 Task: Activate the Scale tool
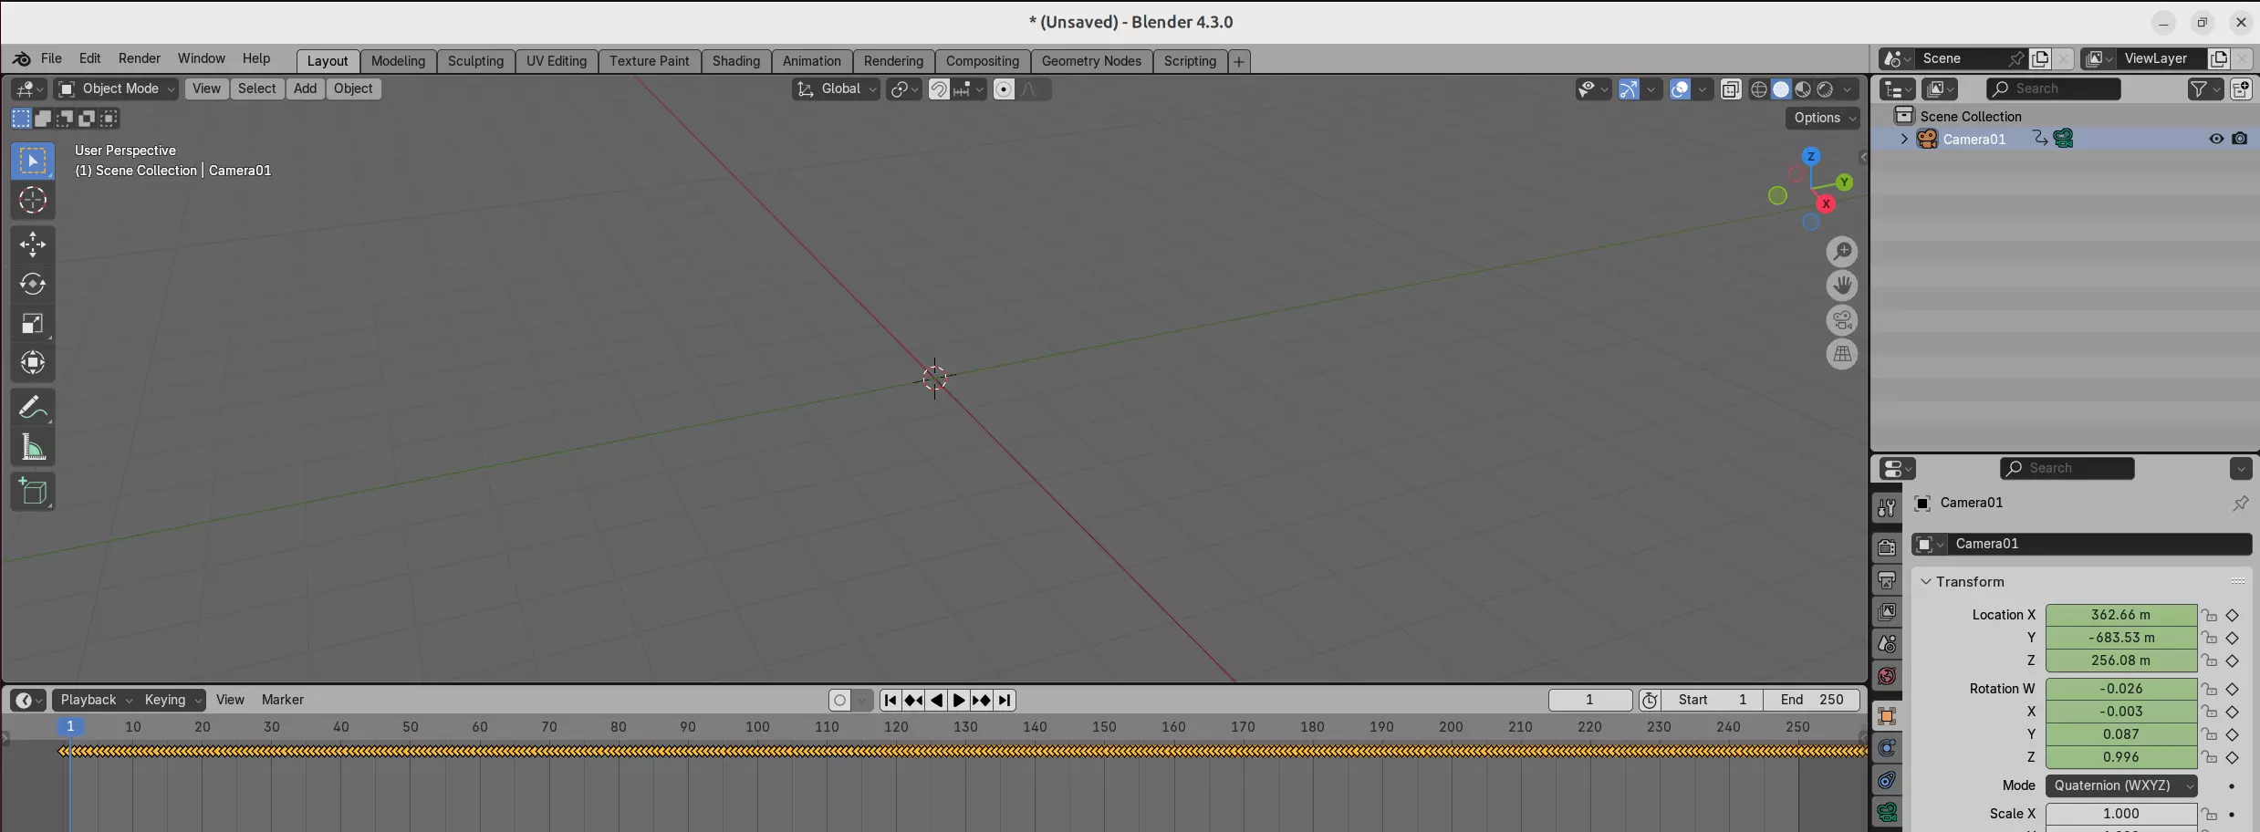click(33, 324)
